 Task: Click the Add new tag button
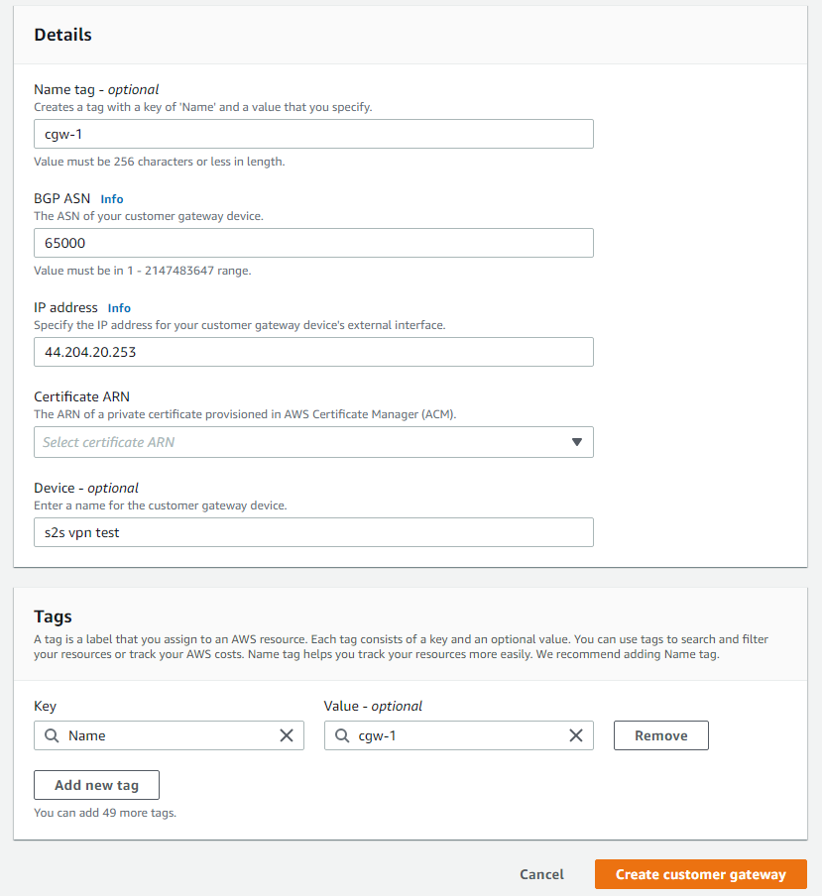[96, 785]
